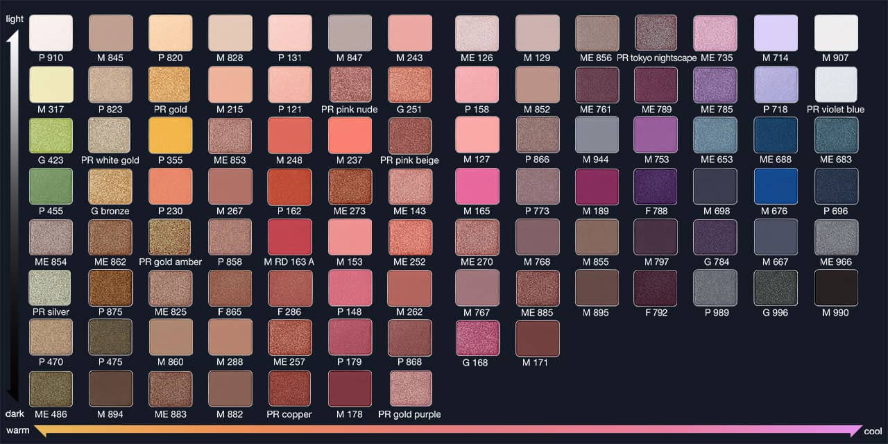The height and width of the screenshot is (444, 888).
Task: Choose the P 355 yellow-orange swatch
Action: click(170, 135)
